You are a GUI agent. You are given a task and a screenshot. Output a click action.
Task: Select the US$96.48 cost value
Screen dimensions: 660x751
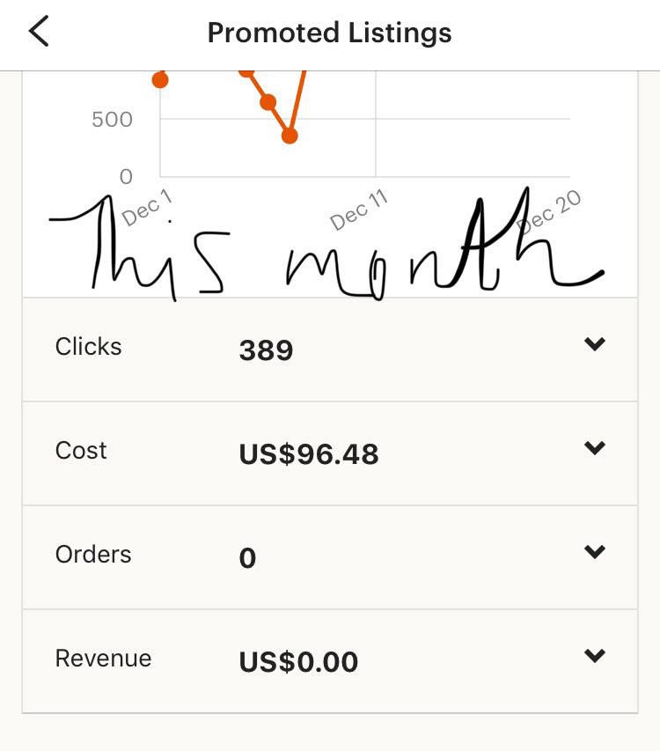[x=309, y=454]
